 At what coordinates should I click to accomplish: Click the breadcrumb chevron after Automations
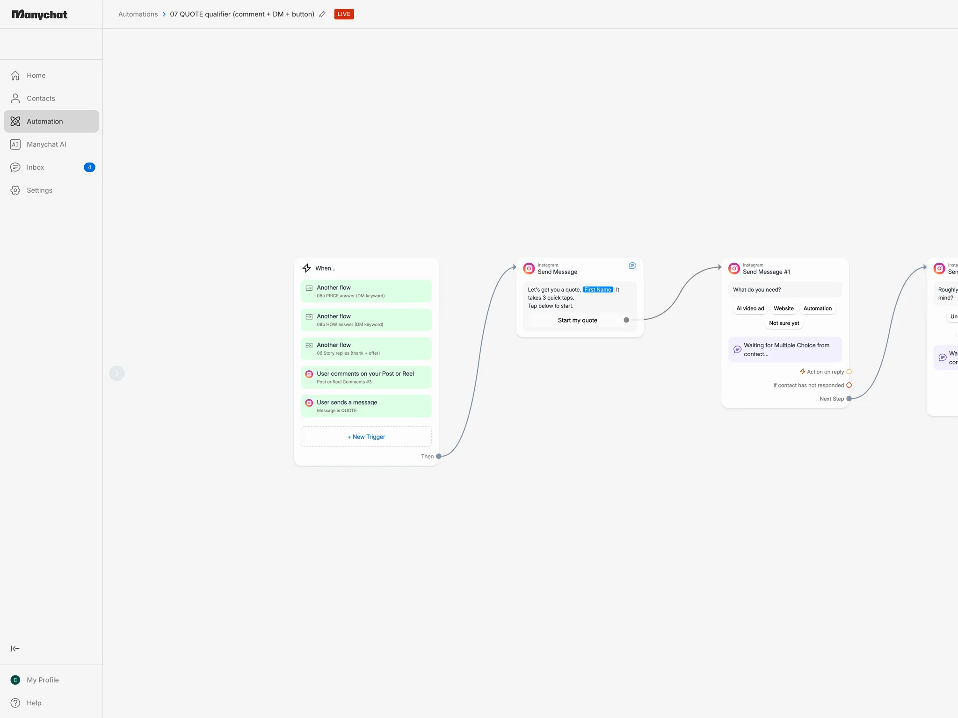click(x=164, y=14)
